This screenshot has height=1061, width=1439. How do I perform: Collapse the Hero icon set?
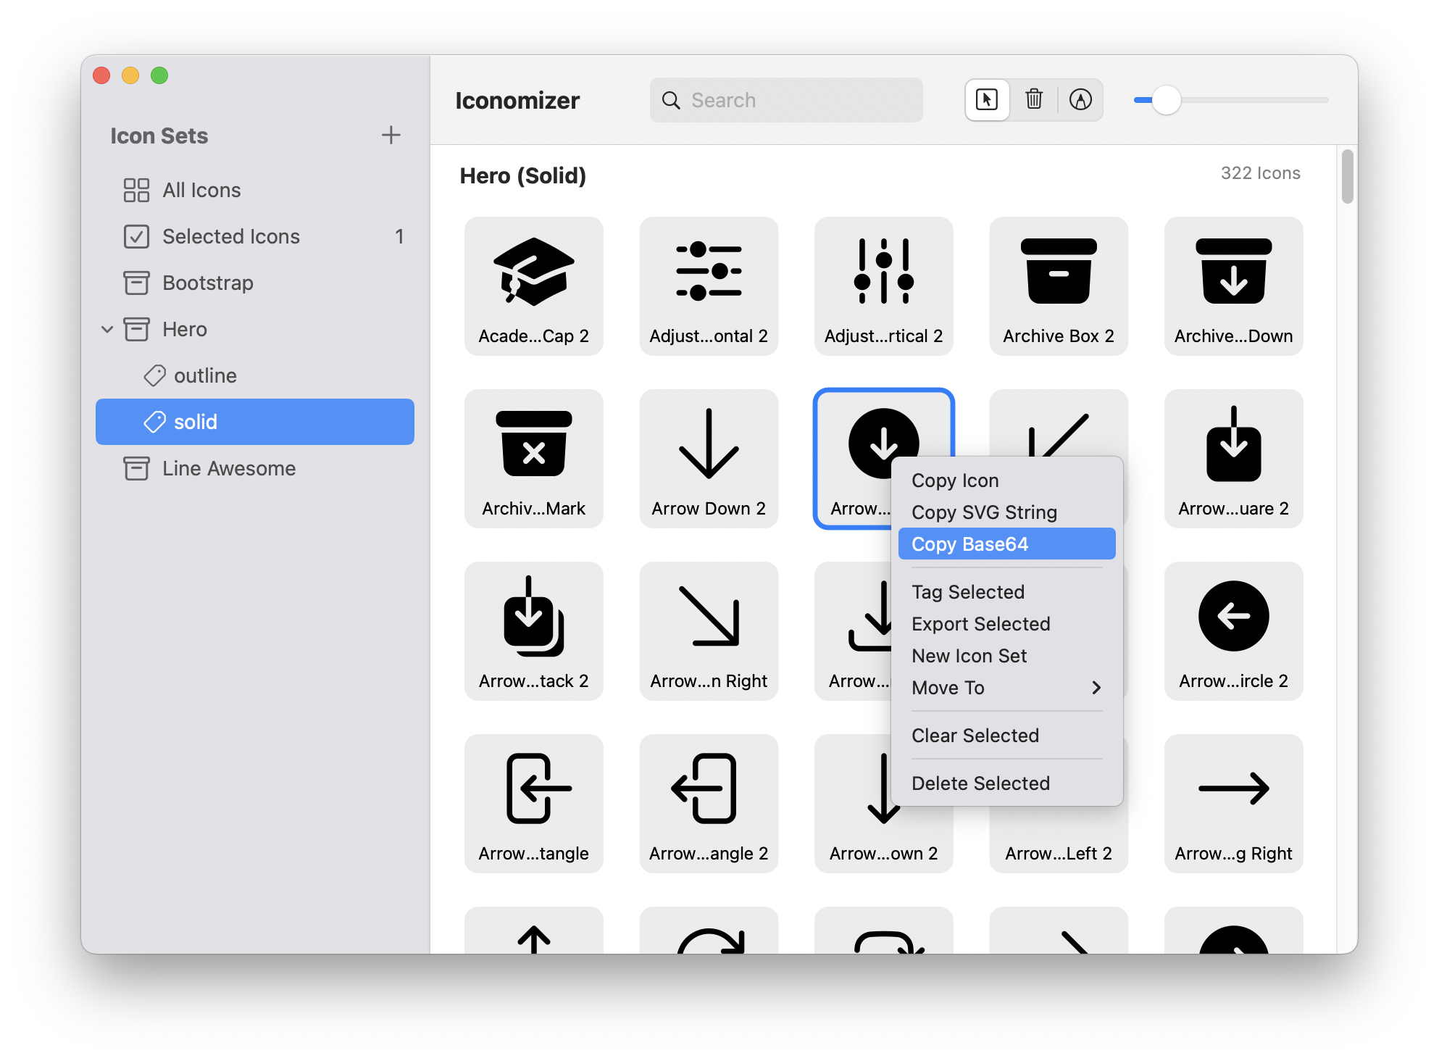(108, 329)
